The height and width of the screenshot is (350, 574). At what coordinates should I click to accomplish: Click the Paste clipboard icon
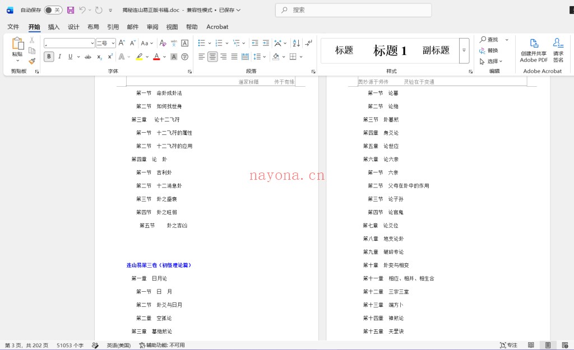(17, 44)
